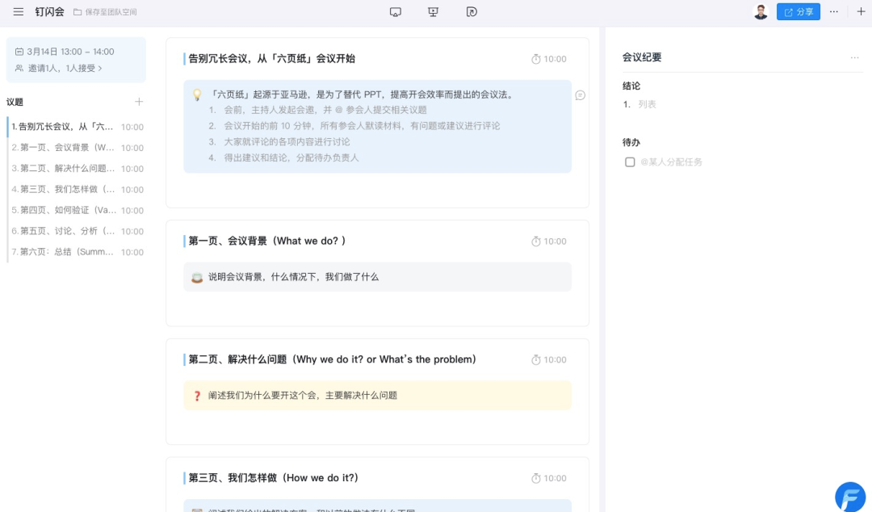Click list line 大家就评论的各项内容进行讨论
The width and height of the screenshot is (872, 512).
point(287,142)
